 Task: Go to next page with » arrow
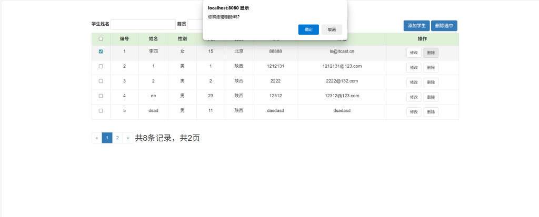pos(128,138)
